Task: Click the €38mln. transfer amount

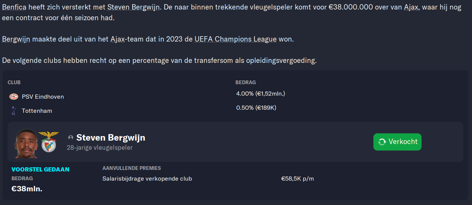Action: pos(27,188)
